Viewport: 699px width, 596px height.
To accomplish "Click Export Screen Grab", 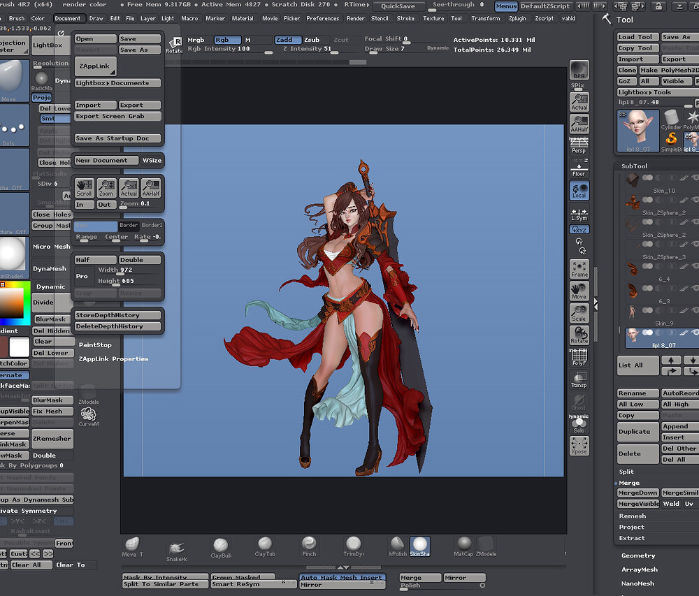I will 117,116.
